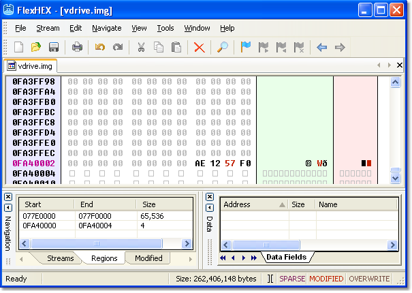Click the left tab-scroll arrow by the document tabs
Image resolution: width=412 pixels, height=293 pixels.
[x=379, y=65]
